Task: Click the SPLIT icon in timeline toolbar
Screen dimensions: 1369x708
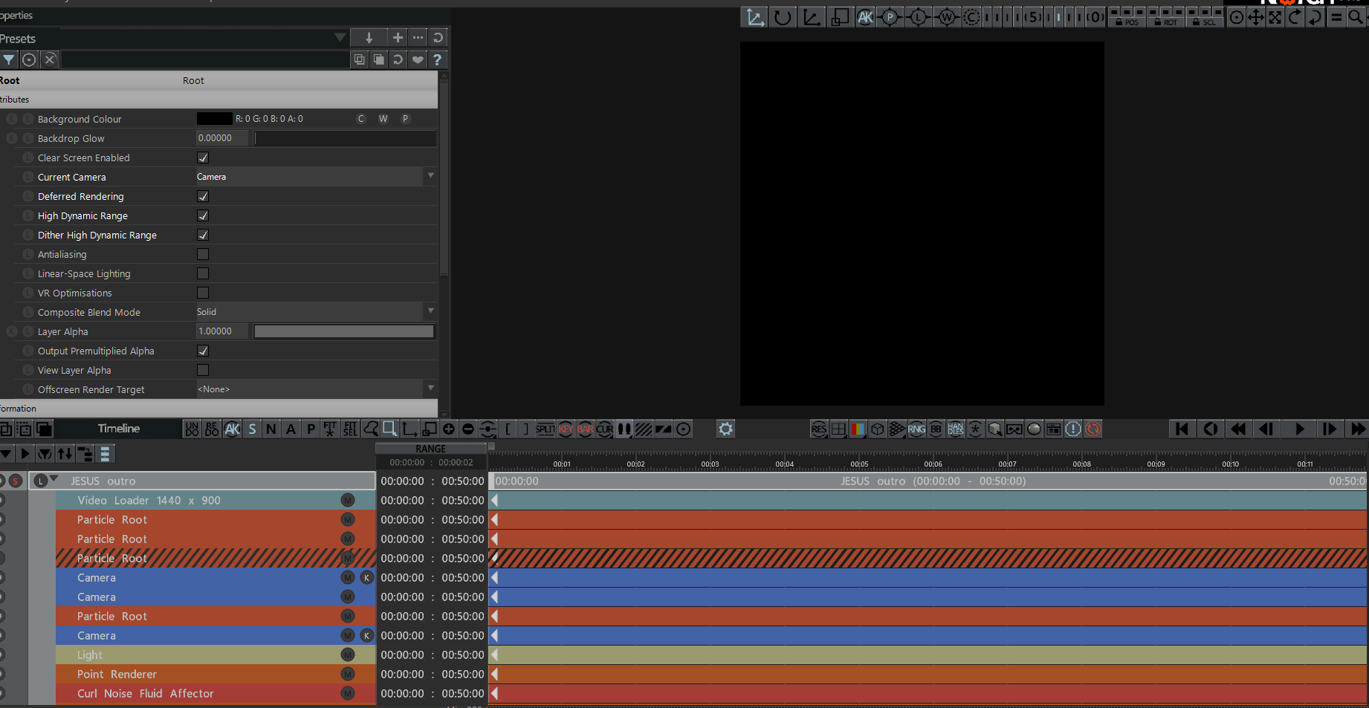Action: coord(546,429)
